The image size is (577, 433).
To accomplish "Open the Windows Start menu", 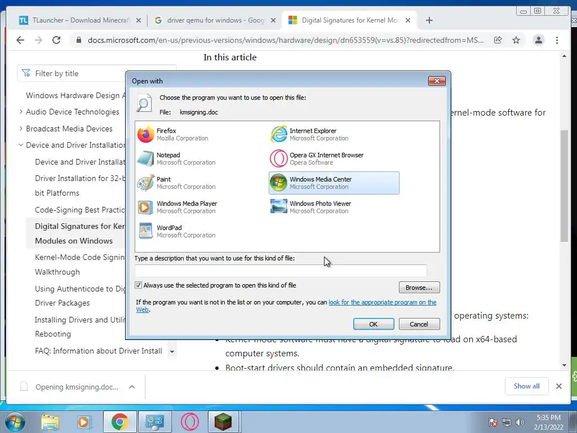I will point(15,422).
